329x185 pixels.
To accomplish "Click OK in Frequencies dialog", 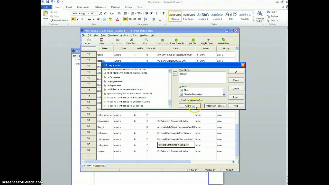I will [x=236, y=72].
